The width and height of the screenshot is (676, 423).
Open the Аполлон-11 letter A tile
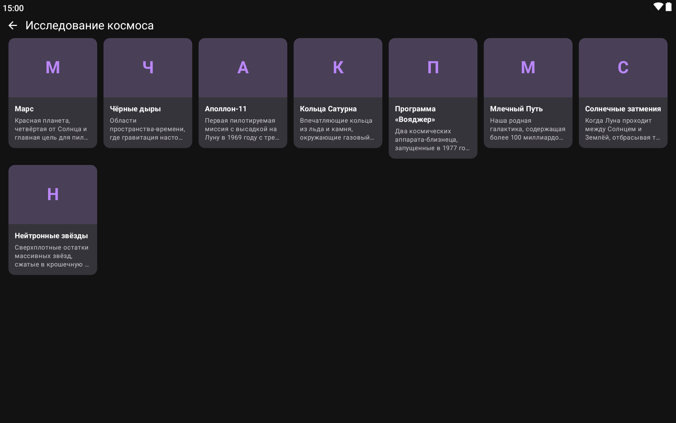point(243,68)
